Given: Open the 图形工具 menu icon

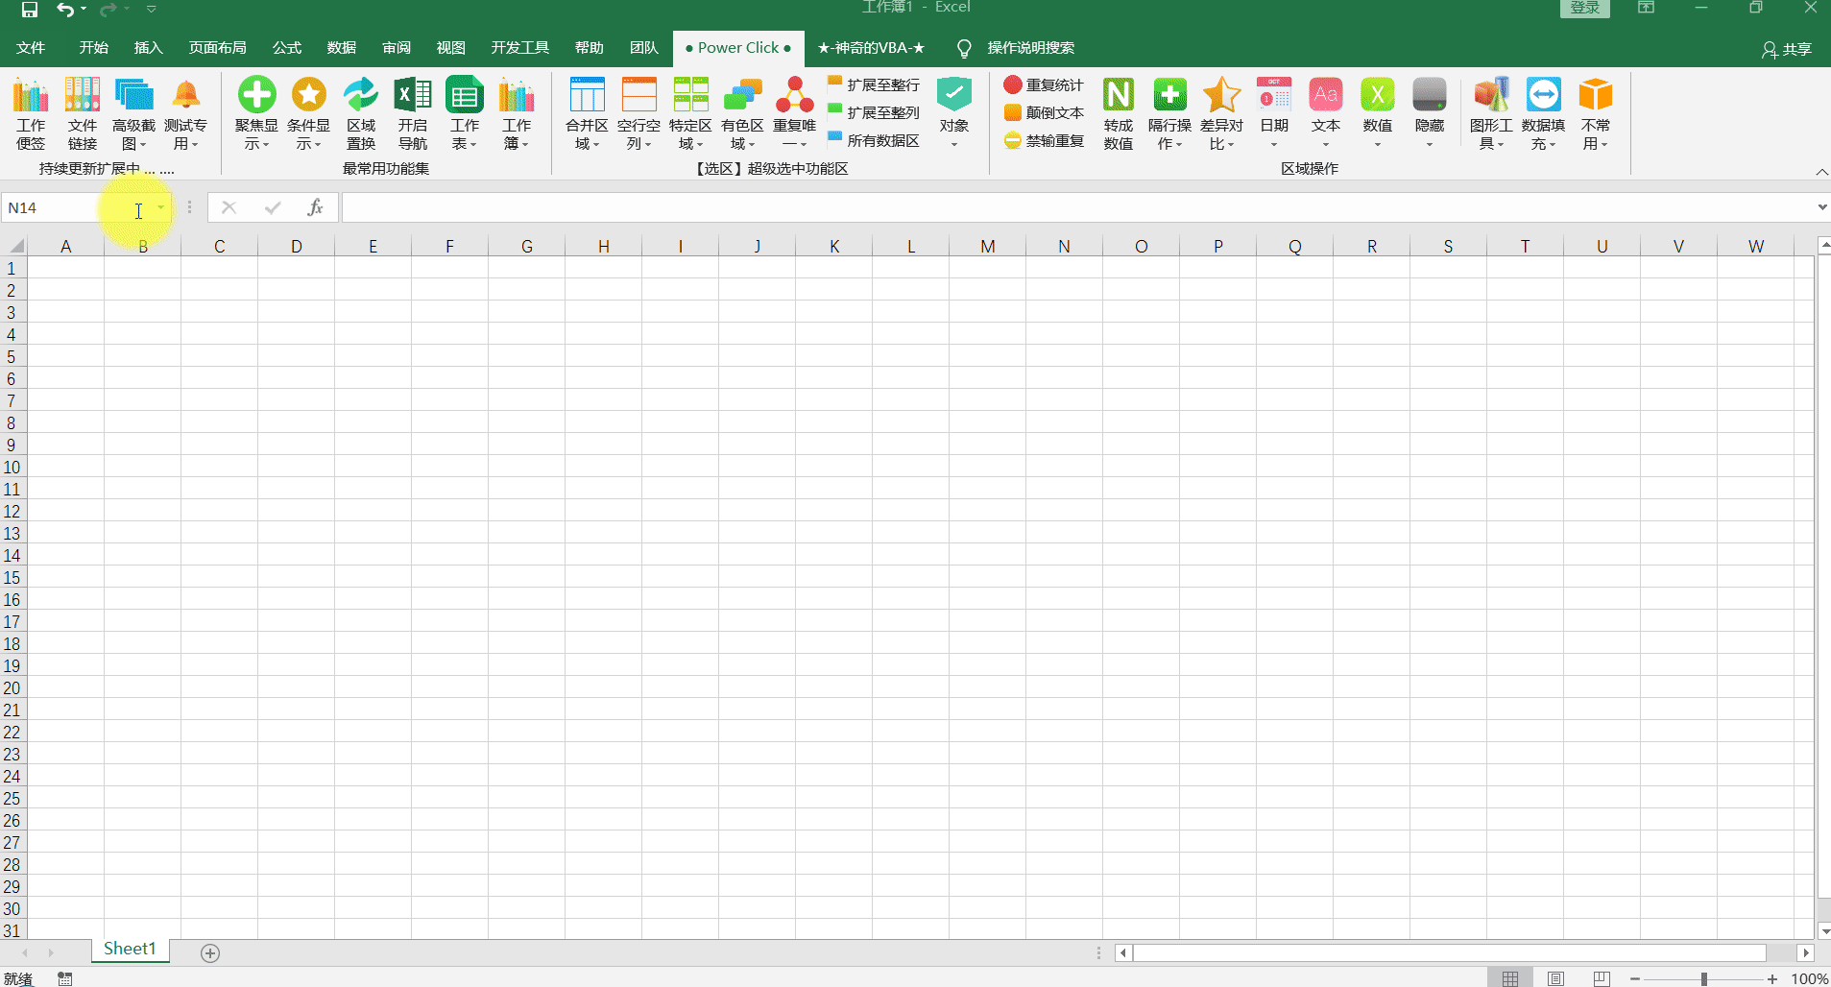Looking at the screenshot, I should pyautogui.click(x=1491, y=113).
